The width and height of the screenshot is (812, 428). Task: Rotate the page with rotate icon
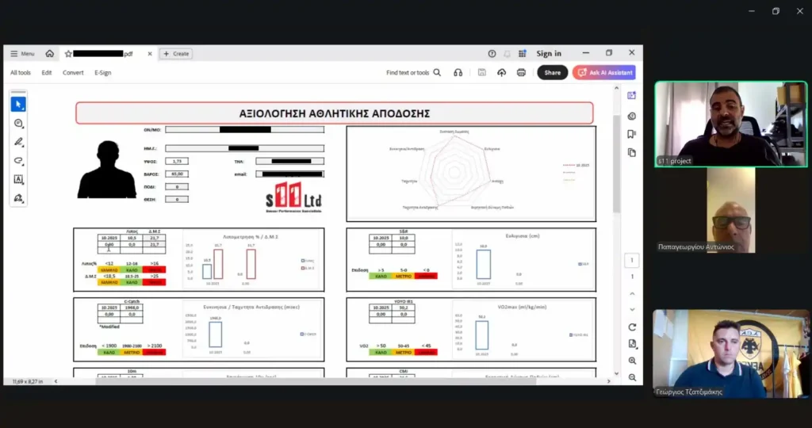coord(632,327)
